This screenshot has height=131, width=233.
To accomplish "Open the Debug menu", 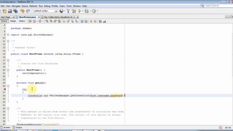I will pyautogui.click(x=47, y=6).
